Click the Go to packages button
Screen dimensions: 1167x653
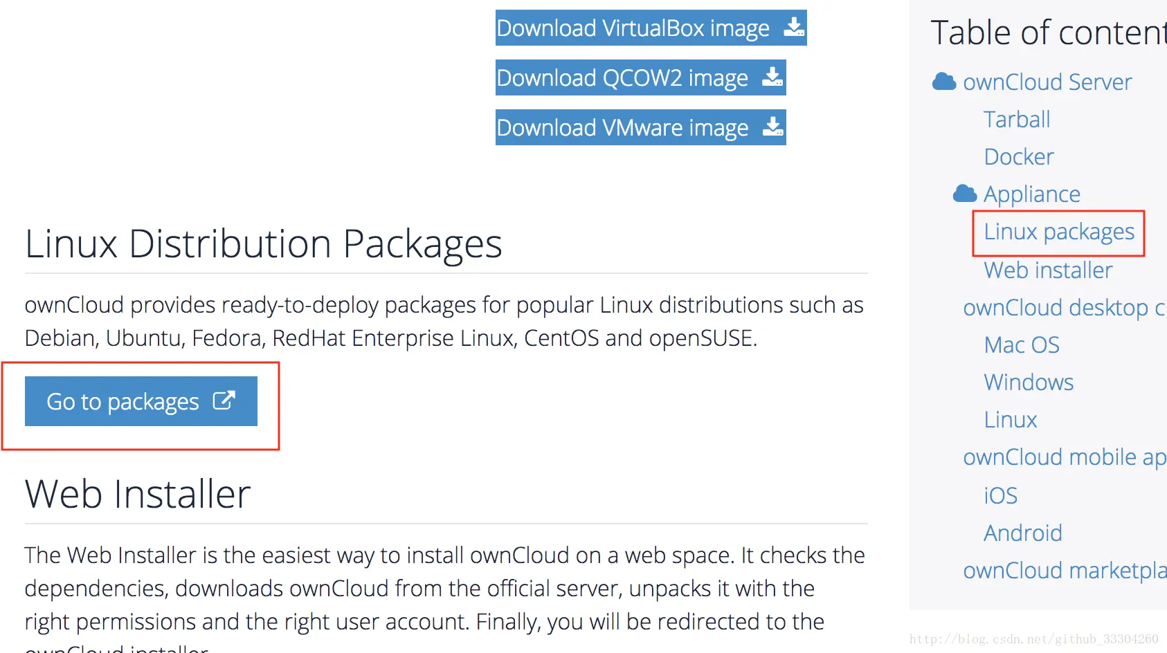point(141,401)
